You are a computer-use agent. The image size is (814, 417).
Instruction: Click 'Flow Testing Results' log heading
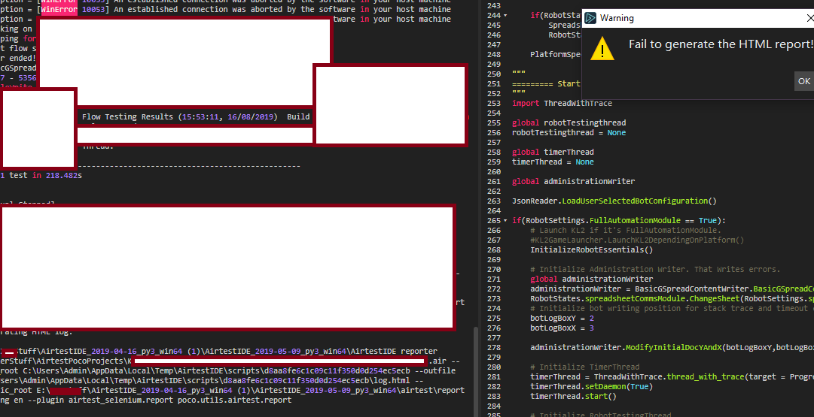pos(127,117)
